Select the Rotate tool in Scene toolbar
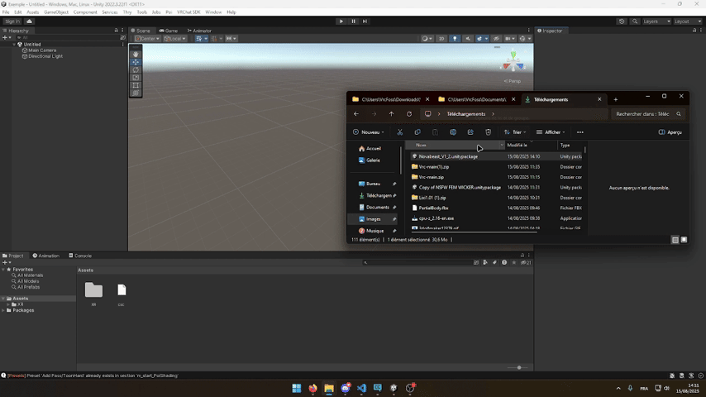 (x=136, y=70)
